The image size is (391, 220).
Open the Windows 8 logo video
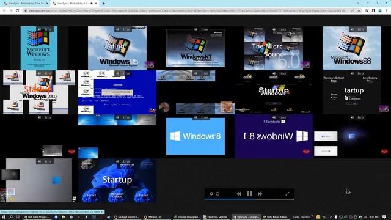point(195,136)
